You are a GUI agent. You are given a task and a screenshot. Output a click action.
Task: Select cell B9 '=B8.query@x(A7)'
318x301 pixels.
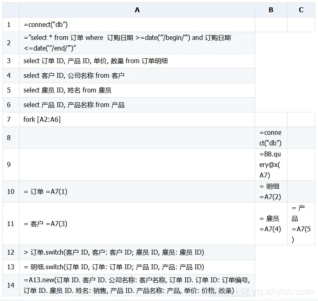[271, 165]
